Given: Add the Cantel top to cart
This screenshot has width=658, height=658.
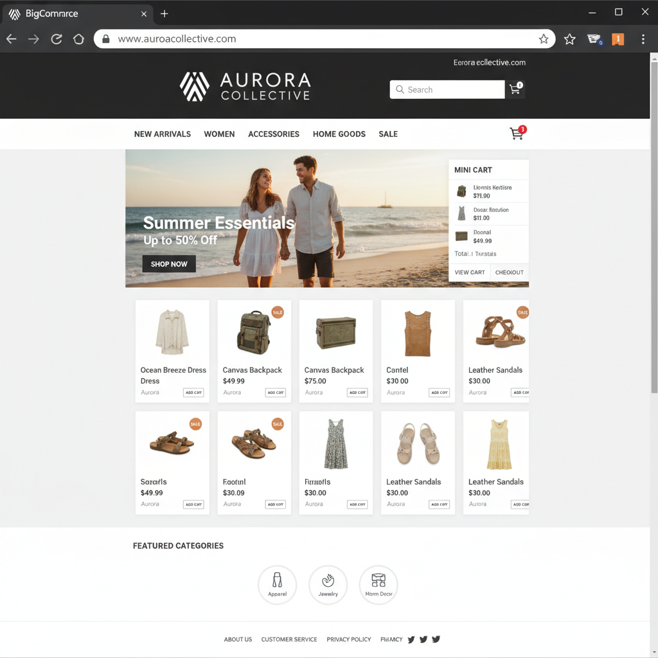Looking at the screenshot, I should click(x=439, y=393).
